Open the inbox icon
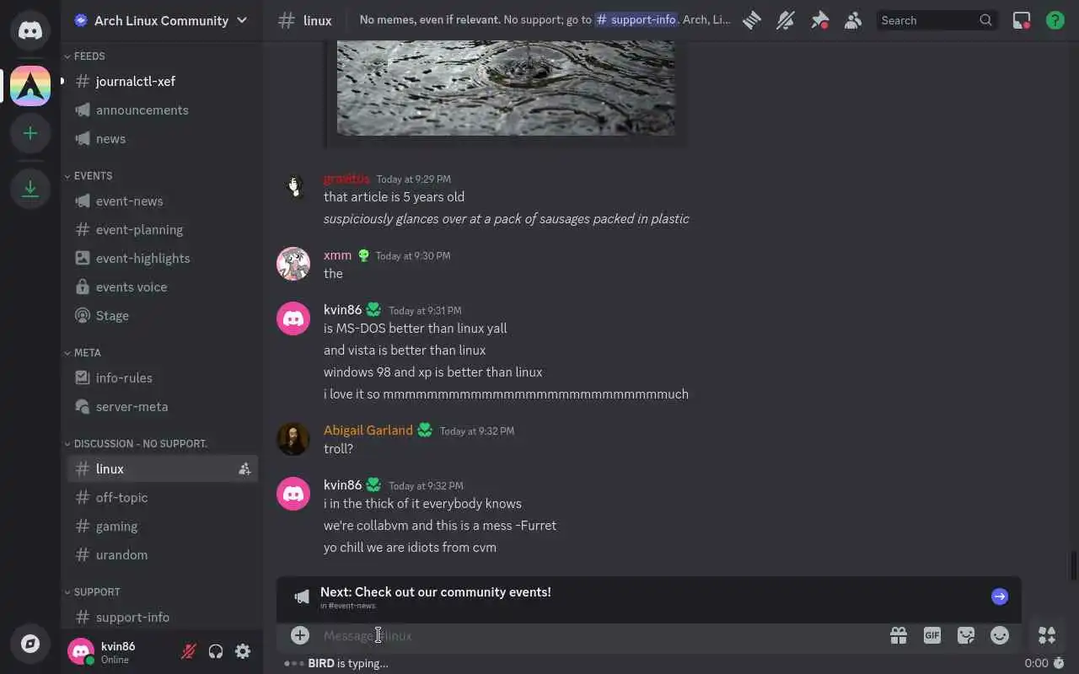The height and width of the screenshot is (674, 1079). pos(1021,20)
